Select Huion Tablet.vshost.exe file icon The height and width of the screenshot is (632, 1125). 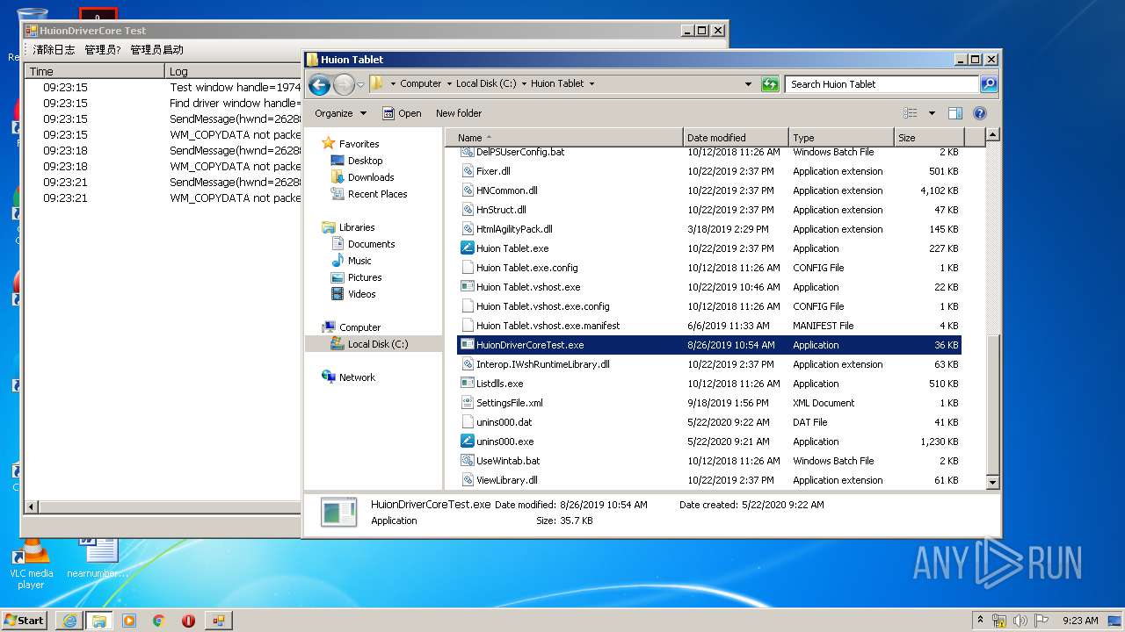468,287
